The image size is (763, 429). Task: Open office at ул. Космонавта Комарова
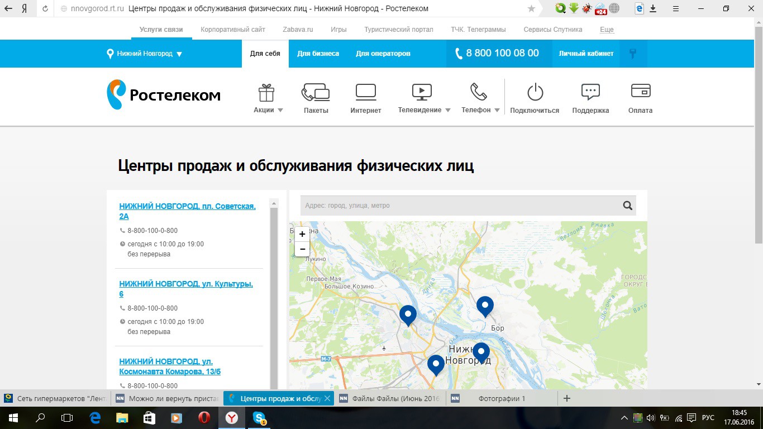(x=170, y=366)
